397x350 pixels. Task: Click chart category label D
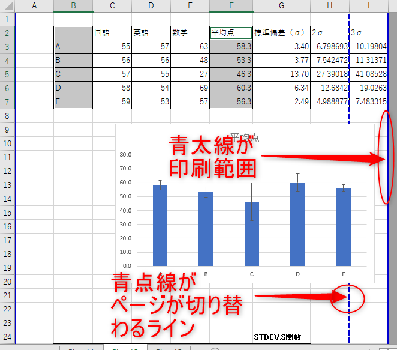point(297,274)
